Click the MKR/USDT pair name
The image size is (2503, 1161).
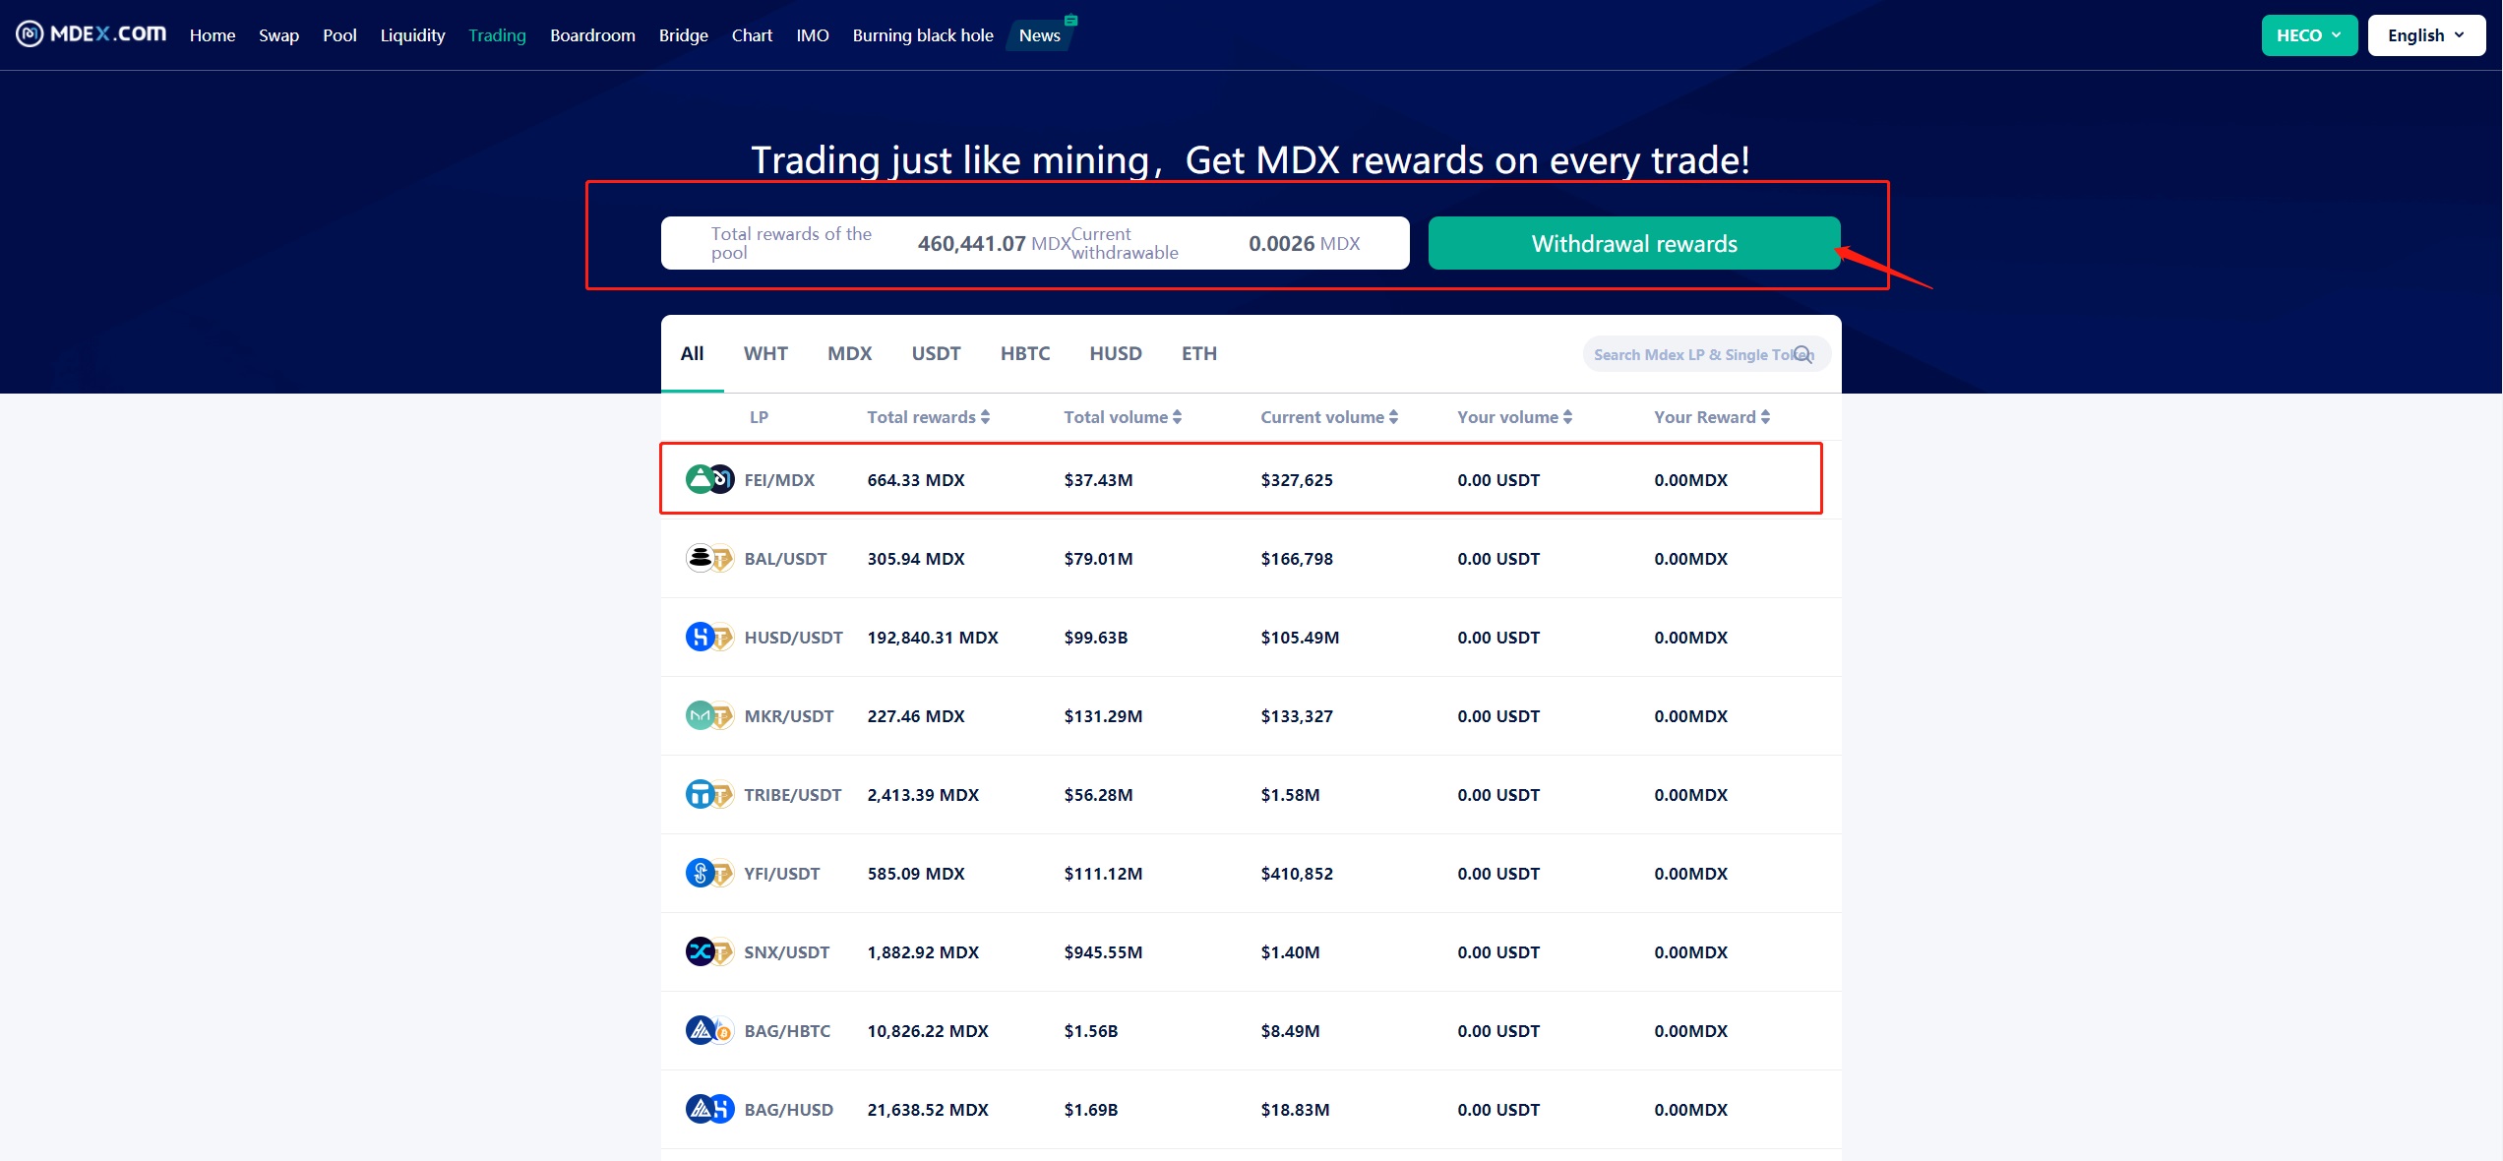point(788,716)
